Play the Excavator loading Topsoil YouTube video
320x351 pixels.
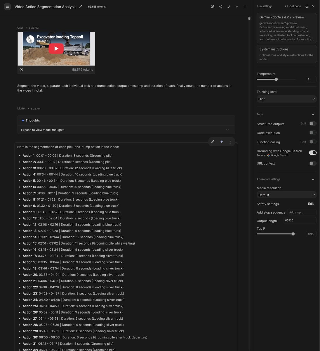point(56,49)
